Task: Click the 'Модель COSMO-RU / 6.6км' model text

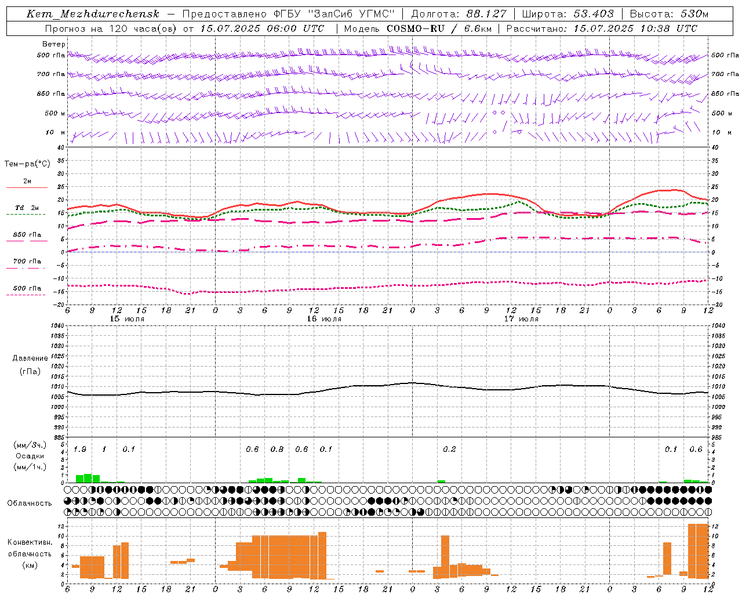Action: [x=417, y=28]
